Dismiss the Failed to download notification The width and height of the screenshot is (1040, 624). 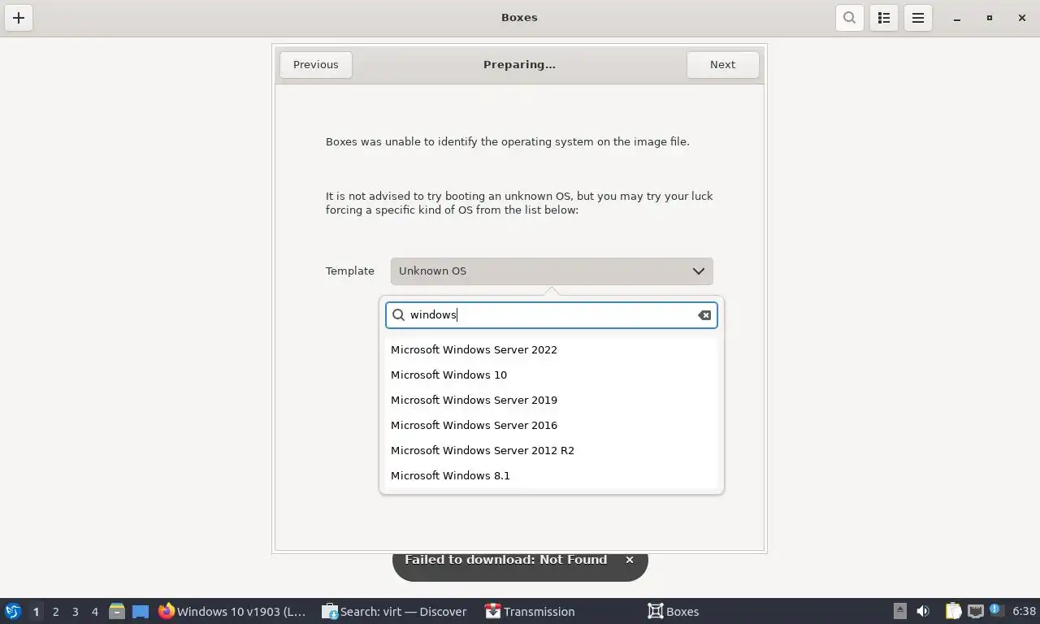tap(629, 560)
